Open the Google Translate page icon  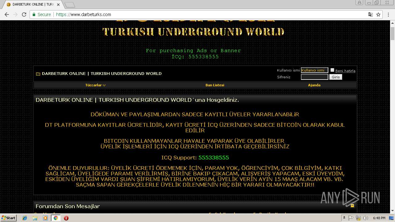[x=371, y=14]
